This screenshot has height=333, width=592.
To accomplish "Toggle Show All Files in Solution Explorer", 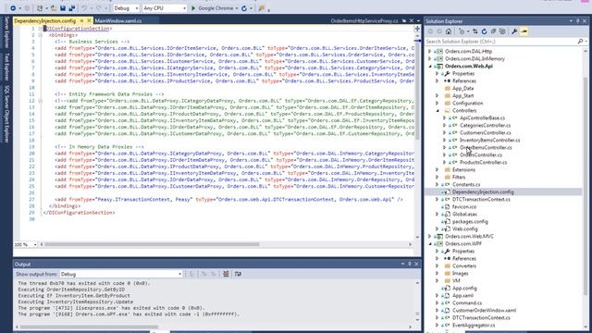I will (502, 31).
